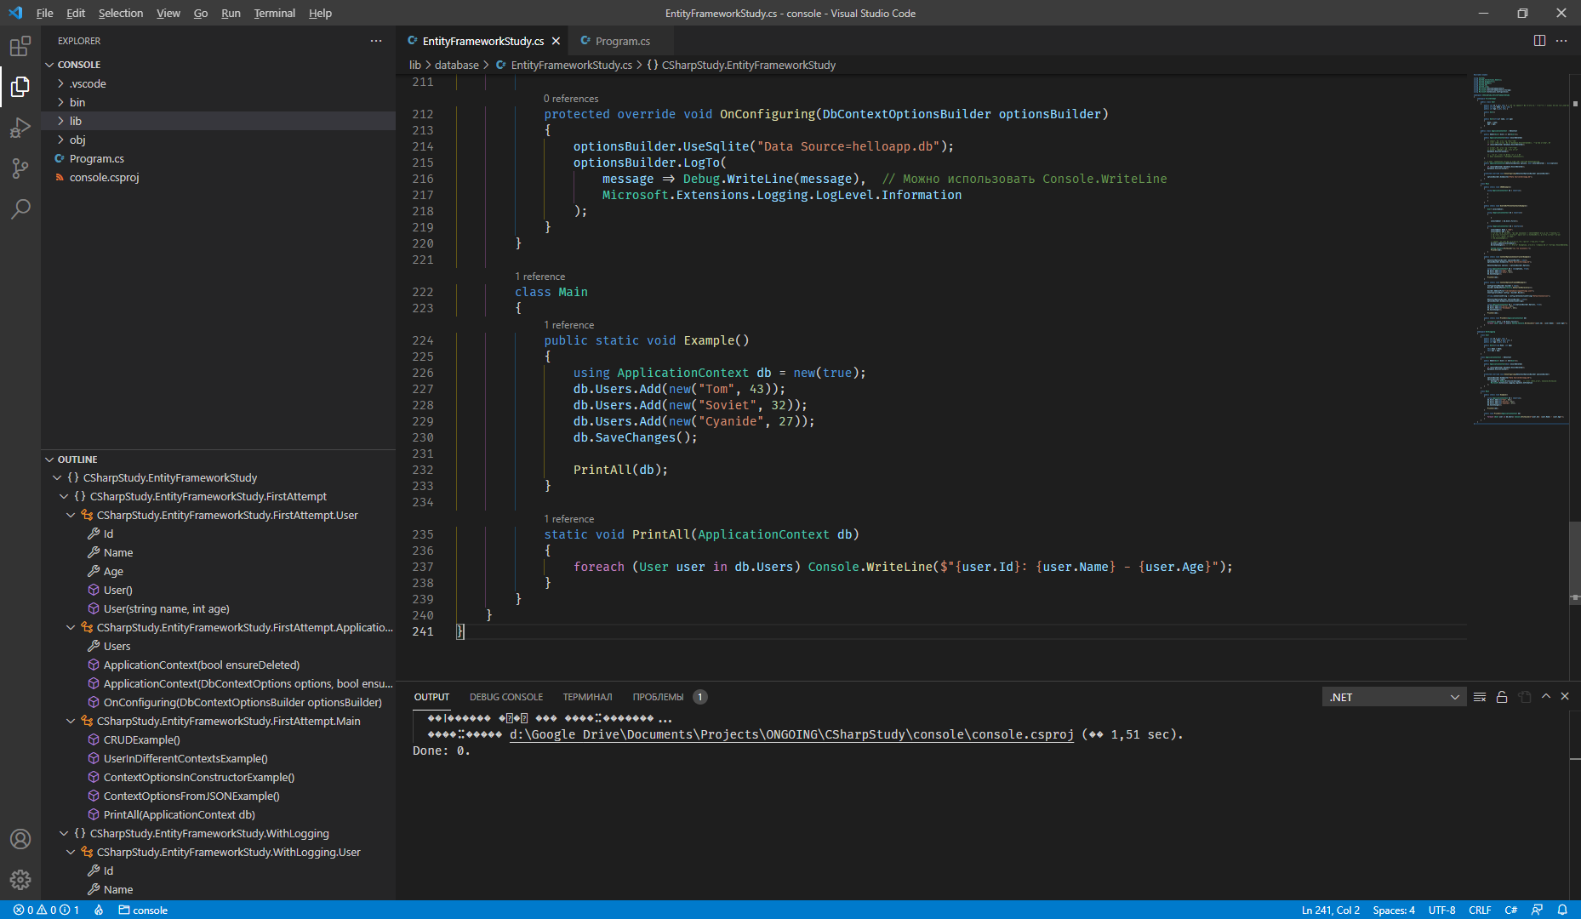The width and height of the screenshot is (1581, 919).
Task: Open the Run and Debug sidebar icon
Action: pos(20,128)
